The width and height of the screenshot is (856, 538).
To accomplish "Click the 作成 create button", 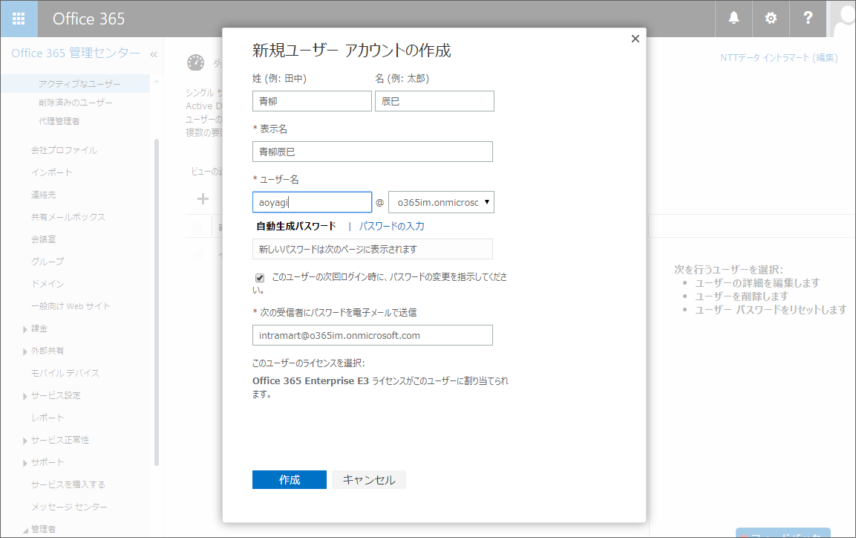I will coord(290,479).
